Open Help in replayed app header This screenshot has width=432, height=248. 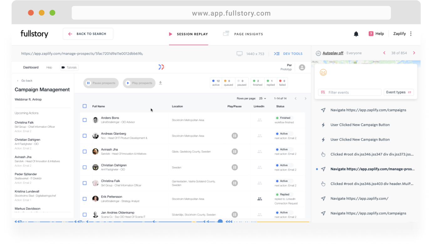[x=49, y=67]
